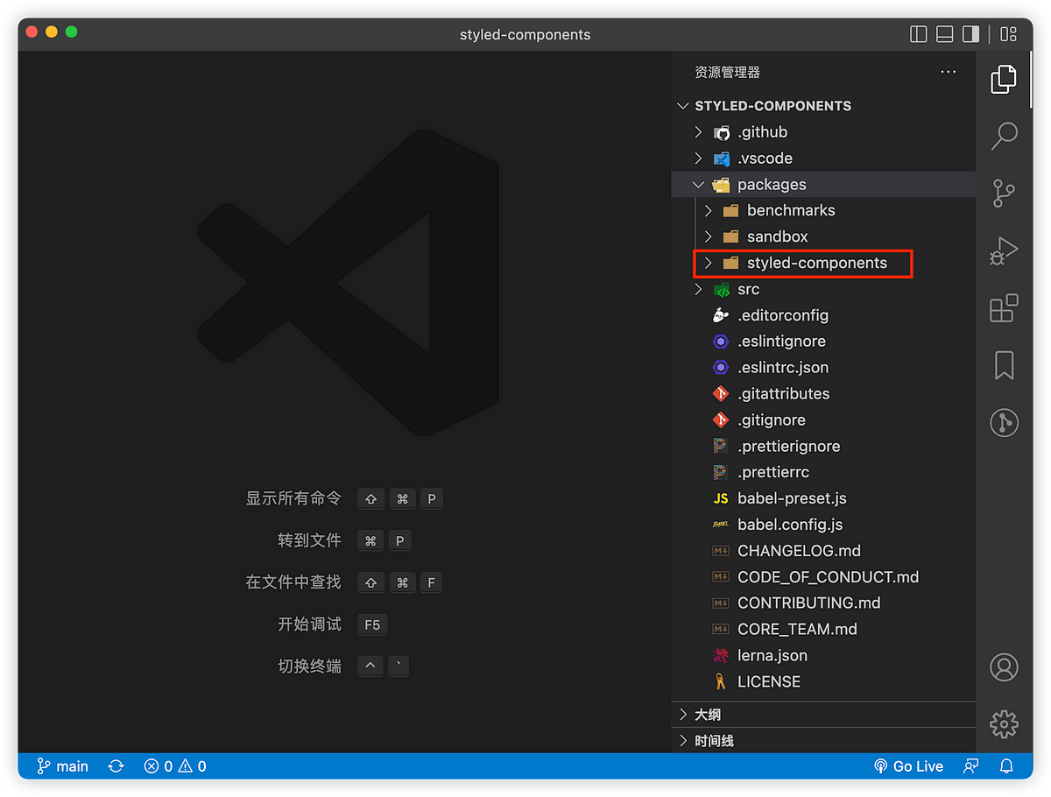Expand the .github folder
Viewport: 1051px width, 797px height.
click(823, 132)
